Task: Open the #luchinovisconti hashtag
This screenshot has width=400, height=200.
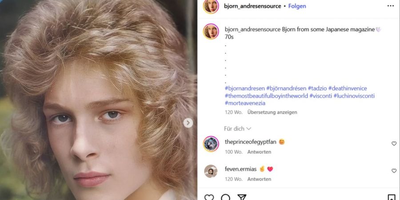Action: click(354, 96)
